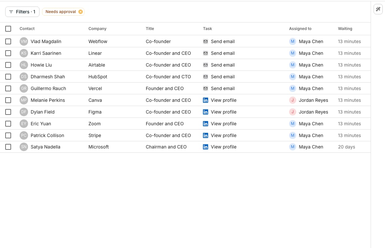The image size is (385, 248).
Task: Sort by the Company column header
Action: coord(98,29)
